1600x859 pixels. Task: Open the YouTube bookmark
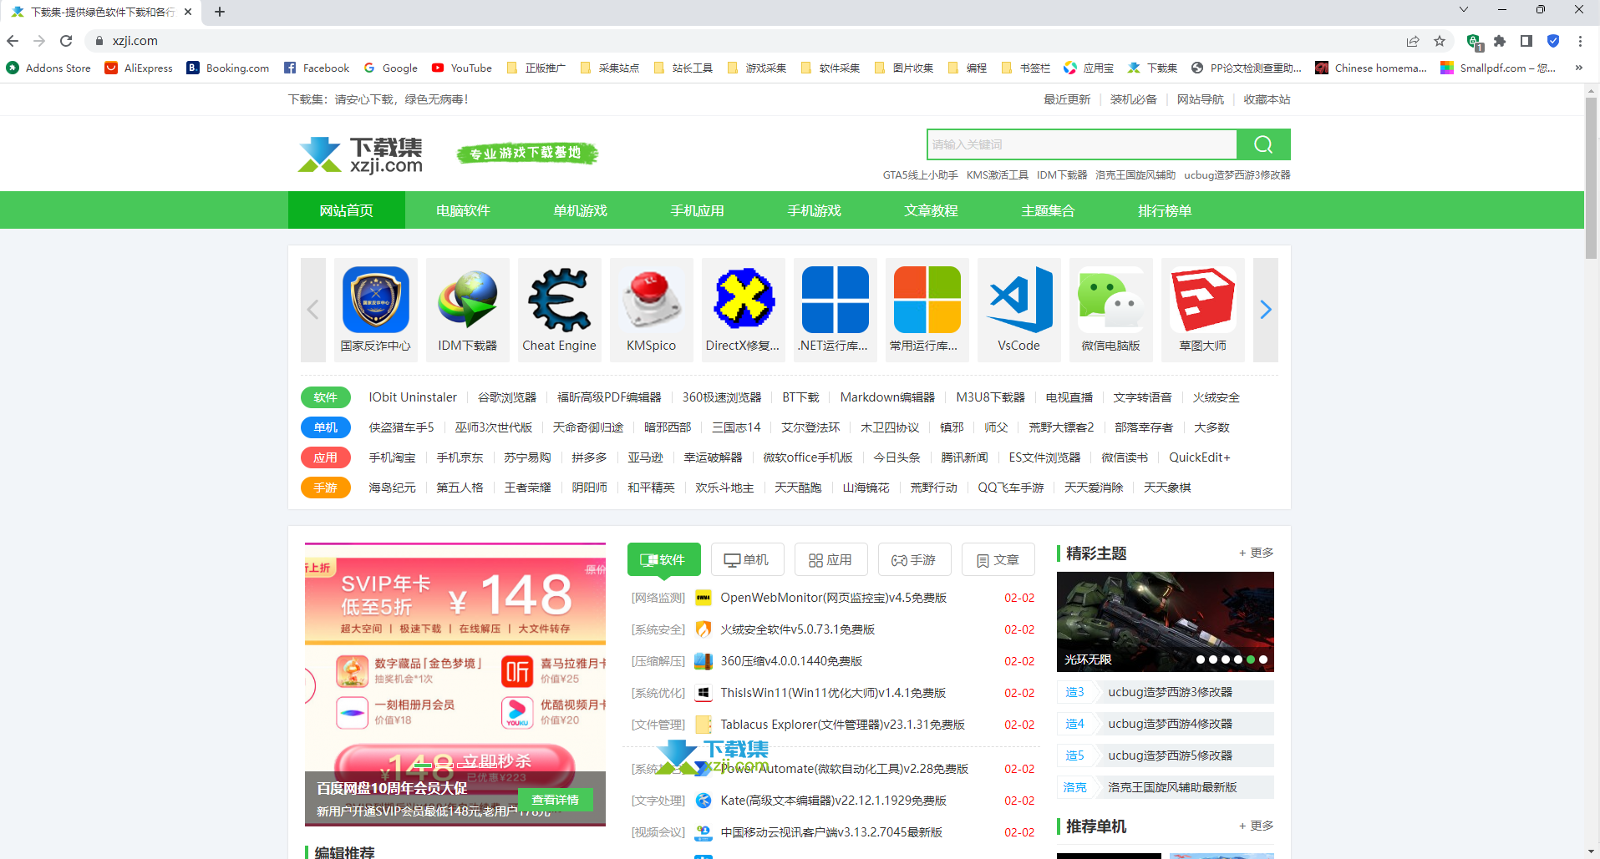click(461, 68)
